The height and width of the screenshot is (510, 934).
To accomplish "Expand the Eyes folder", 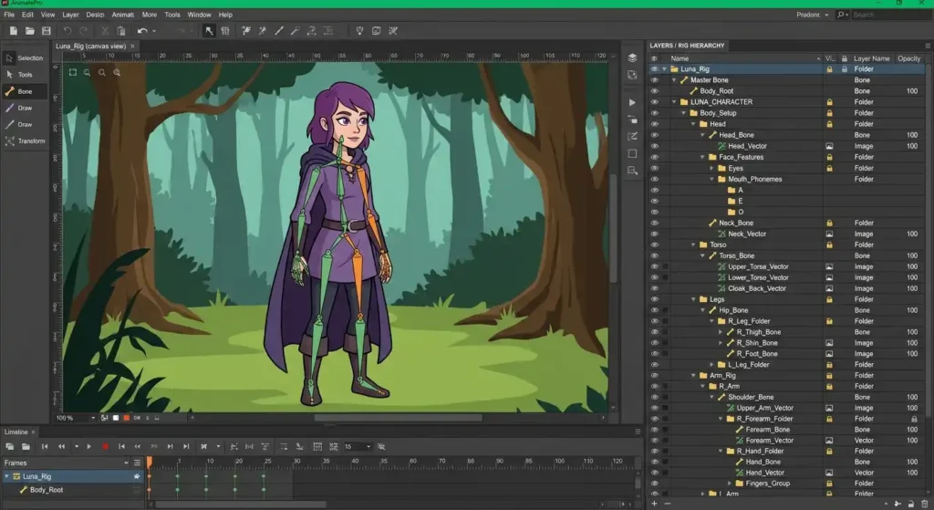I will (x=711, y=169).
